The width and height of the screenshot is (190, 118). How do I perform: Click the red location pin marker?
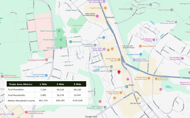tap(119, 72)
